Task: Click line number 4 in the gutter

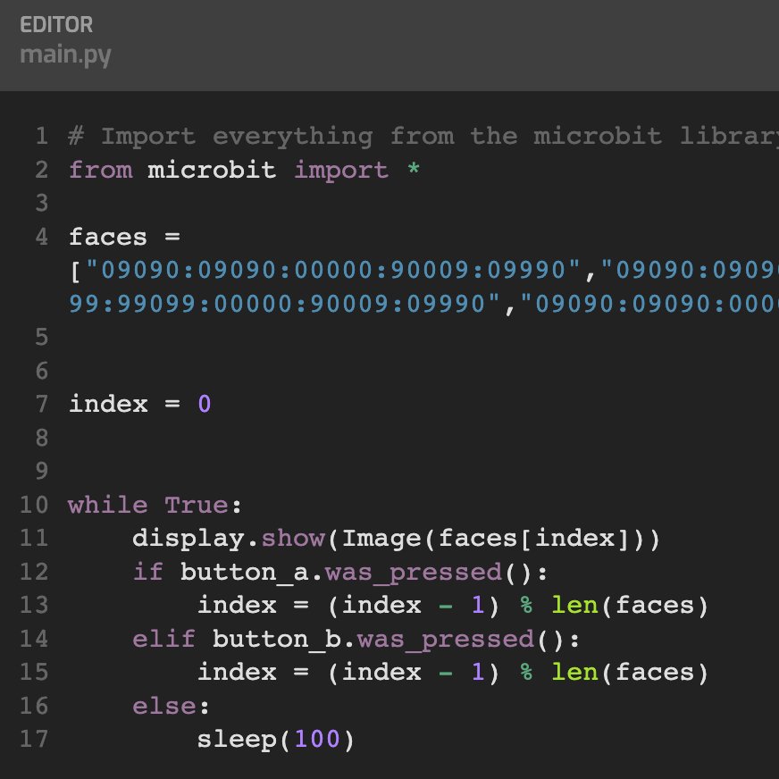Action: pos(42,237)
